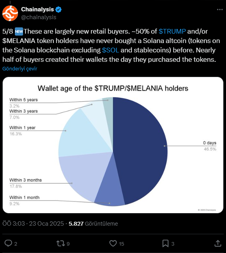226x253 pixels.
Task: Open the wallet age chart image title
Action: (x=113, y=88)
